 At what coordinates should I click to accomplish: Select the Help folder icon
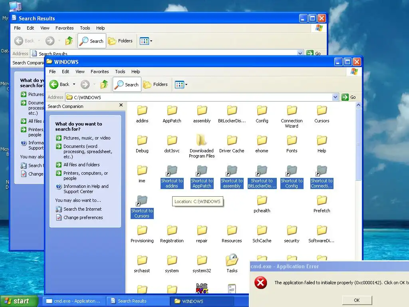[322, 141]
